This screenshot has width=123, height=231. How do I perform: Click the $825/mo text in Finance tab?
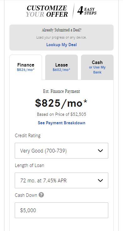(26, 70)
